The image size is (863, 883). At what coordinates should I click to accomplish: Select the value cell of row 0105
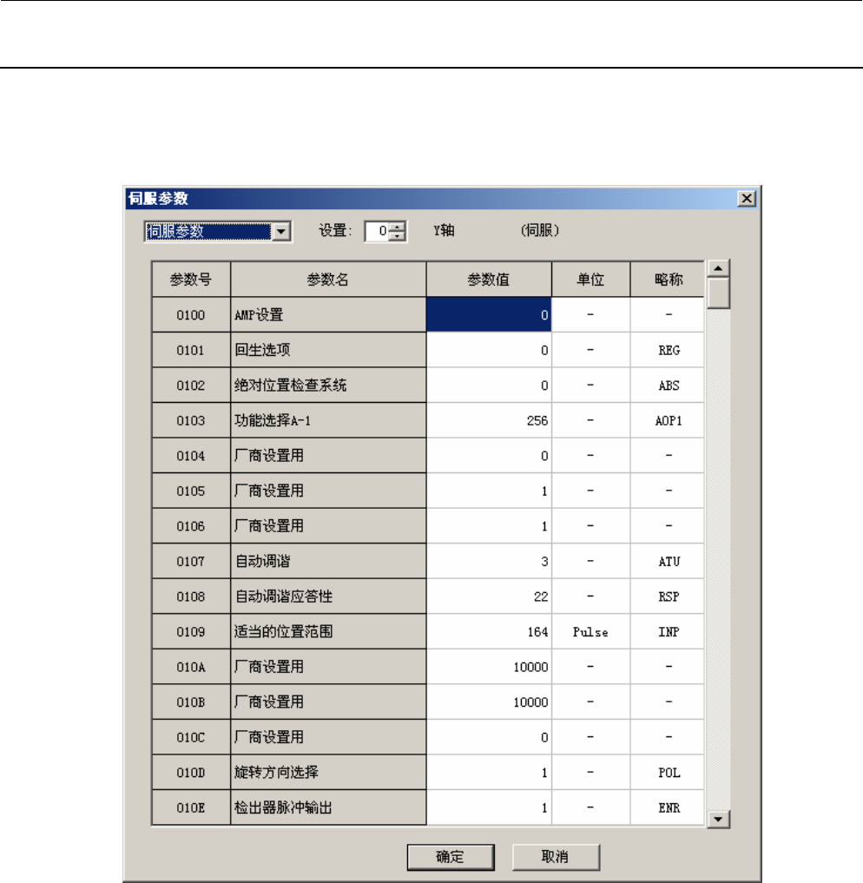(489, 491)
